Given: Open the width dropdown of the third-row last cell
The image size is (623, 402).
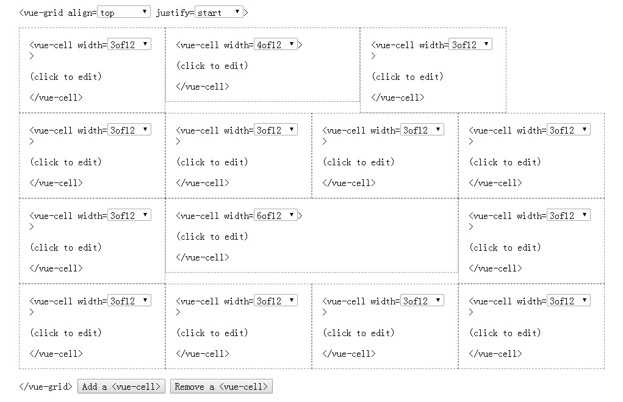Looking at the screenshot, I should [569, 215].
